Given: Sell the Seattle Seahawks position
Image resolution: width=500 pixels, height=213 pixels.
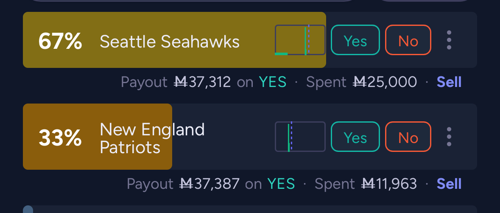Looking at the screenshot, I should (x=449, y=82).
